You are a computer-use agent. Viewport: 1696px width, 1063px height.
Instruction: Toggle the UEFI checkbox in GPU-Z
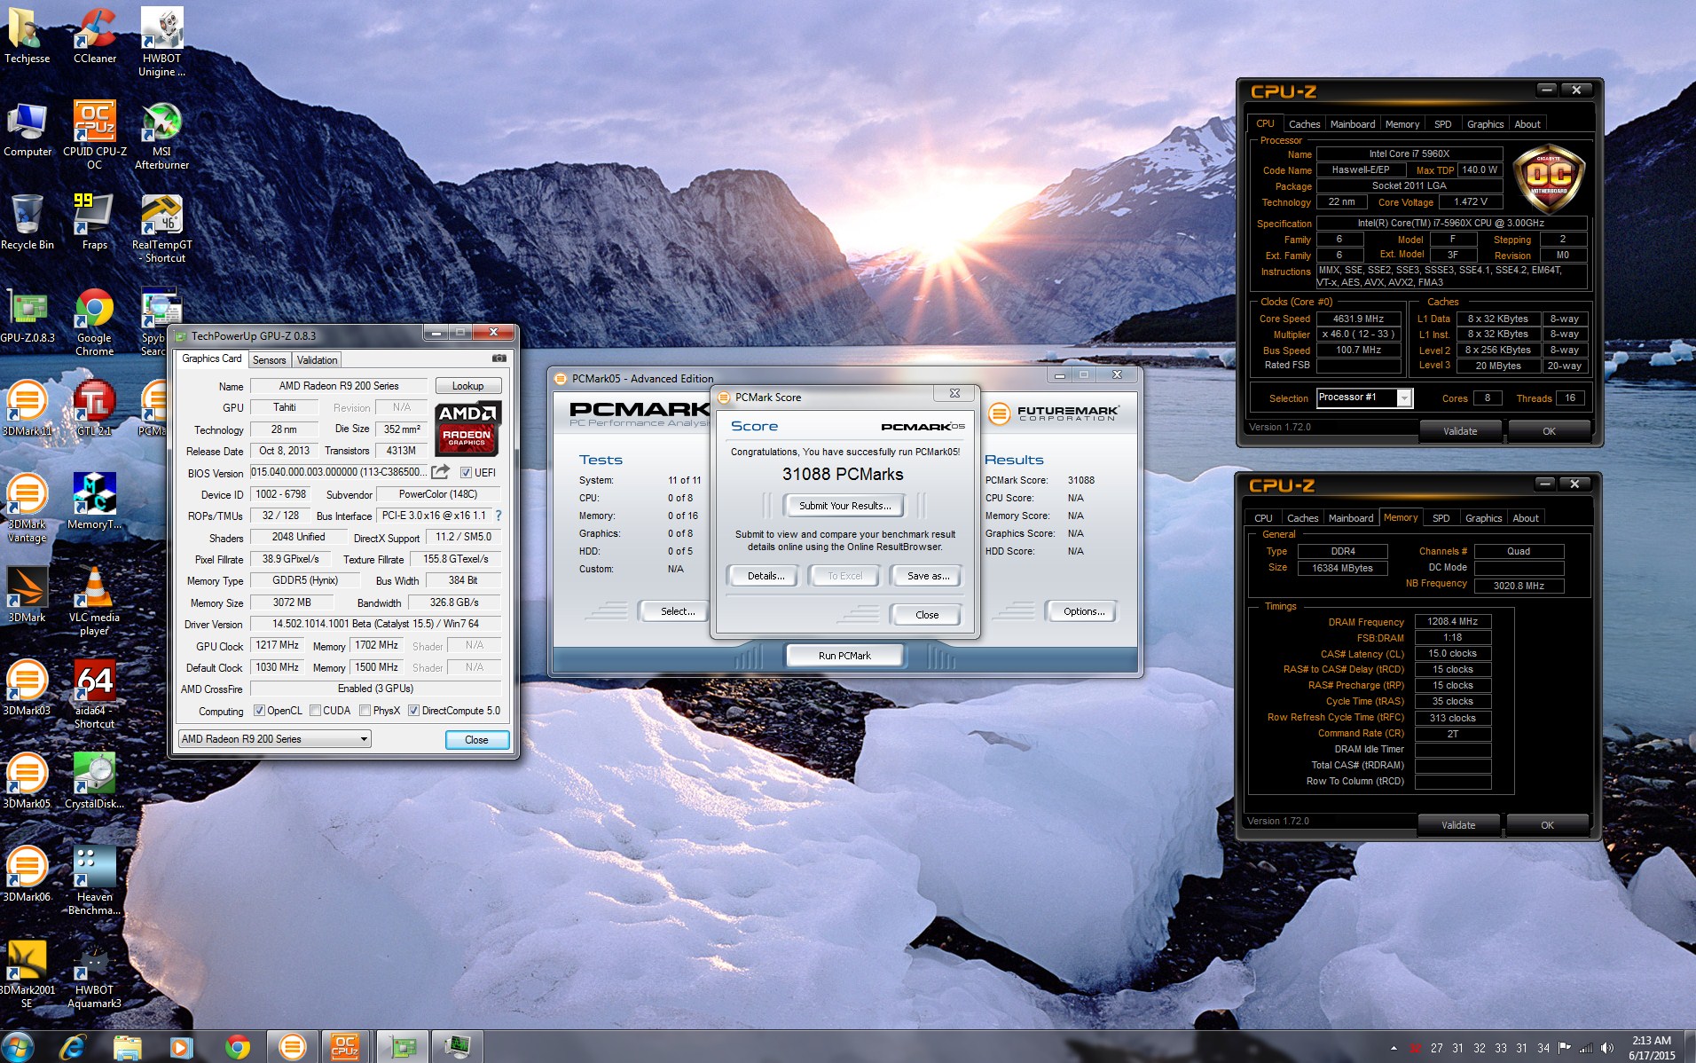[x=466, y=473]
